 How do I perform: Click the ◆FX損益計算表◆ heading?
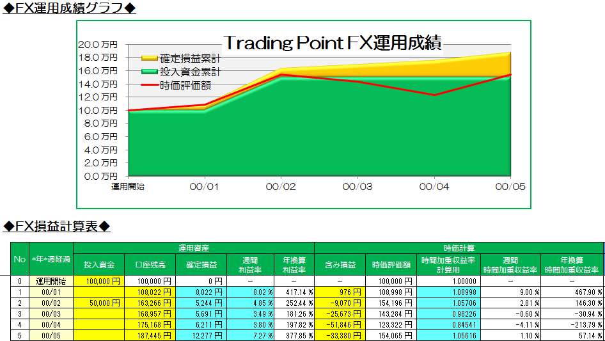click(x=56, y=226)
